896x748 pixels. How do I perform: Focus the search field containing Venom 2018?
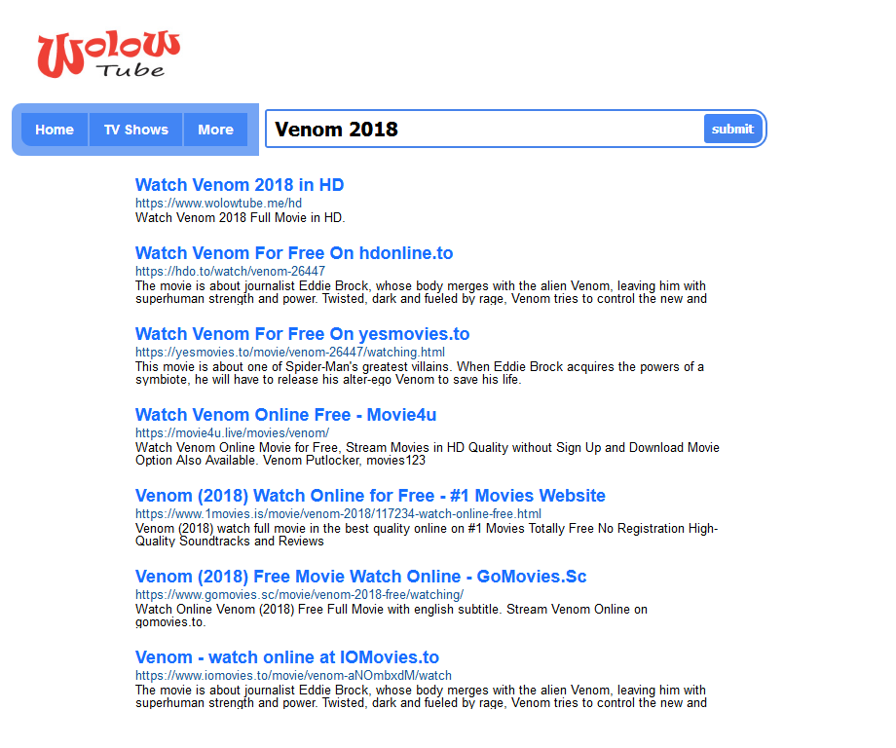pos(486,130)
